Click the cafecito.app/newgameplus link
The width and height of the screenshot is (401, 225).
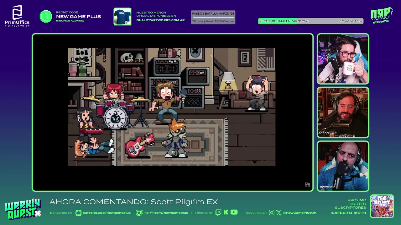tap(107, 213)
